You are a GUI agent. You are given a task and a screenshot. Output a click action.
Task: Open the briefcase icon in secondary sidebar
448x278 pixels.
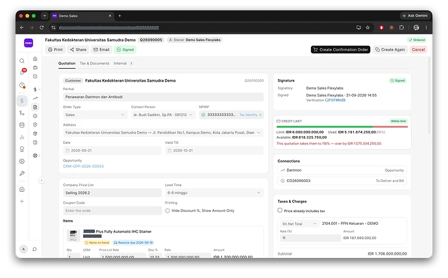tap(35, 67)
